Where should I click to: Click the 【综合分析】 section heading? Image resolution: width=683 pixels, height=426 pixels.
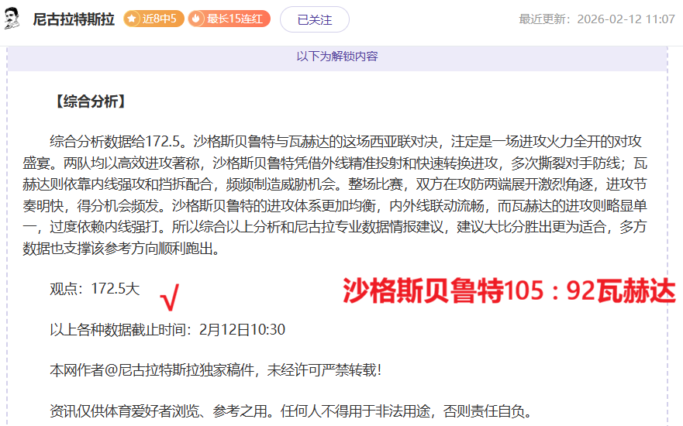pyautogui.click(x=88, y=101)
